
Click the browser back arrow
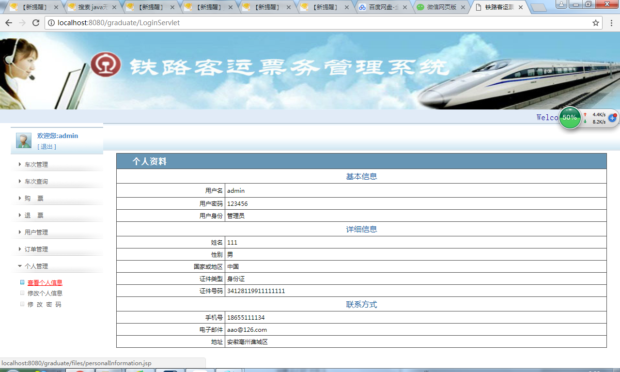pos(8,22)
